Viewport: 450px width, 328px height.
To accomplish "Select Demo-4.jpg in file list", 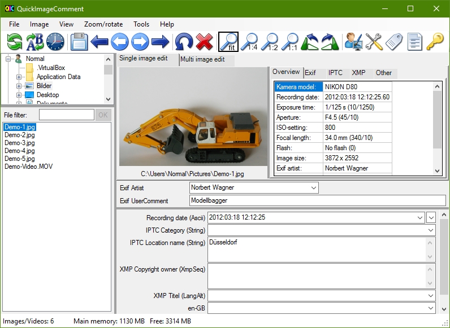I will pyautogui.click(x=20, y=151).
